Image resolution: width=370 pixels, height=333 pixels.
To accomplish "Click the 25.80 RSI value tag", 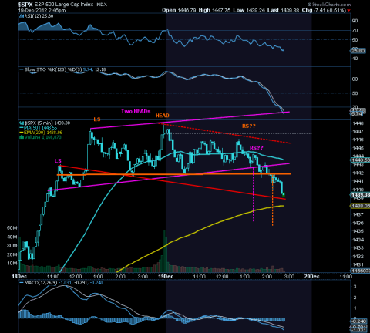I will [358, 51].
